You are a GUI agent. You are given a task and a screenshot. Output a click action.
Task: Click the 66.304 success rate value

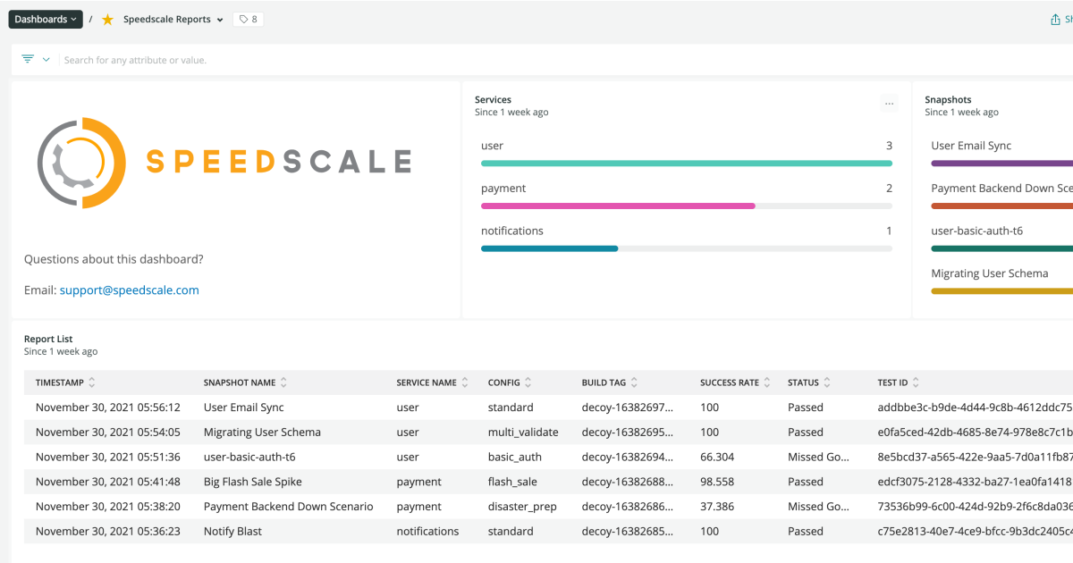tap(717, 457)
